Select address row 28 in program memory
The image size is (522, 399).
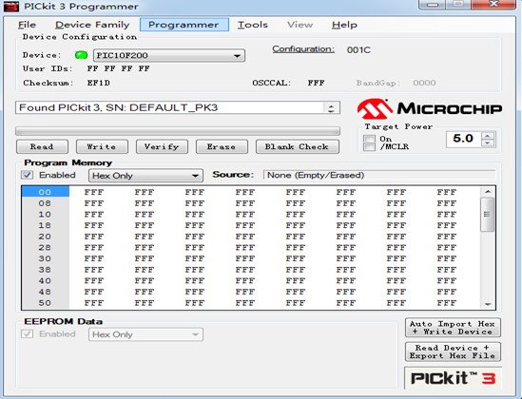coord(45,247)
